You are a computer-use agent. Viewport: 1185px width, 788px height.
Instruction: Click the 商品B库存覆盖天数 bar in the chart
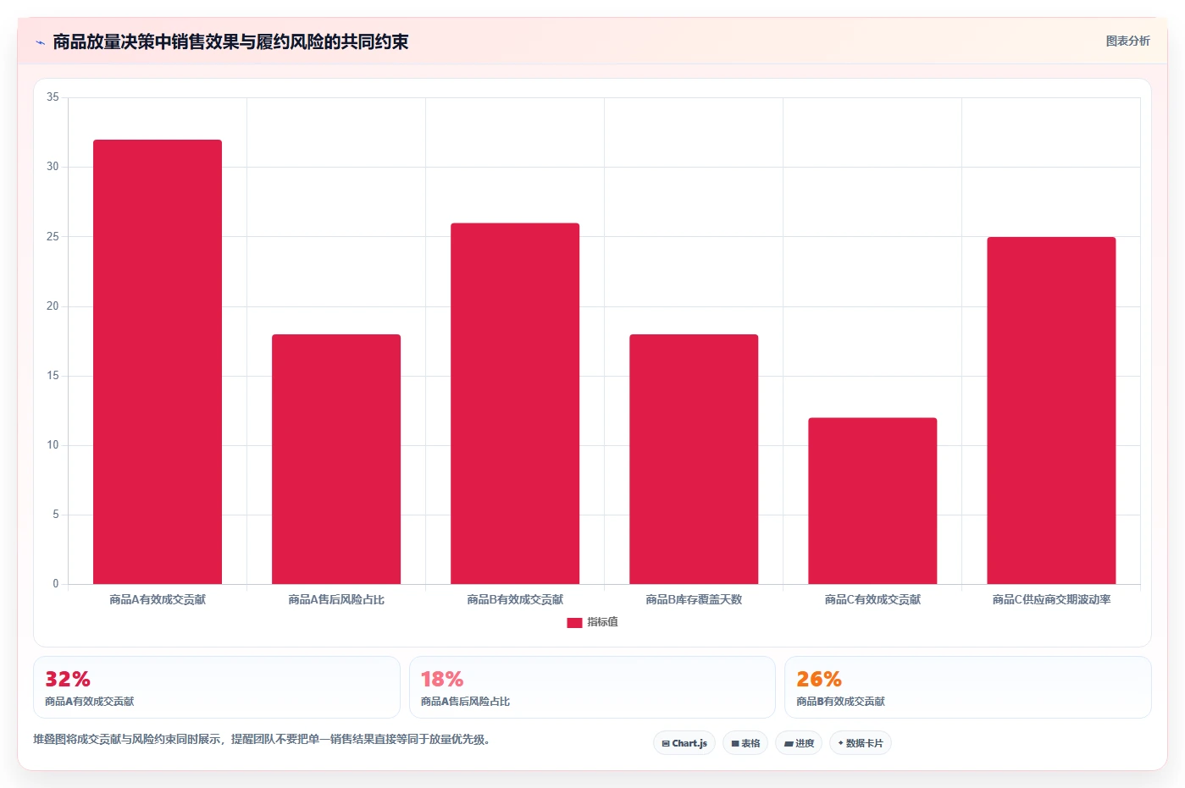[694, 459]
